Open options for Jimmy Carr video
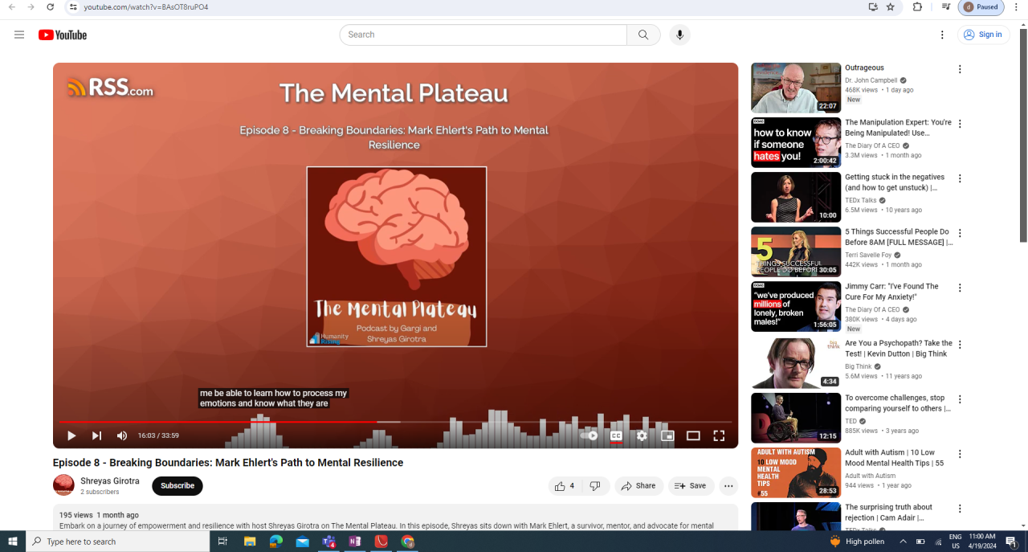The width and height of the screenshot is (1028, 552). 960,288
